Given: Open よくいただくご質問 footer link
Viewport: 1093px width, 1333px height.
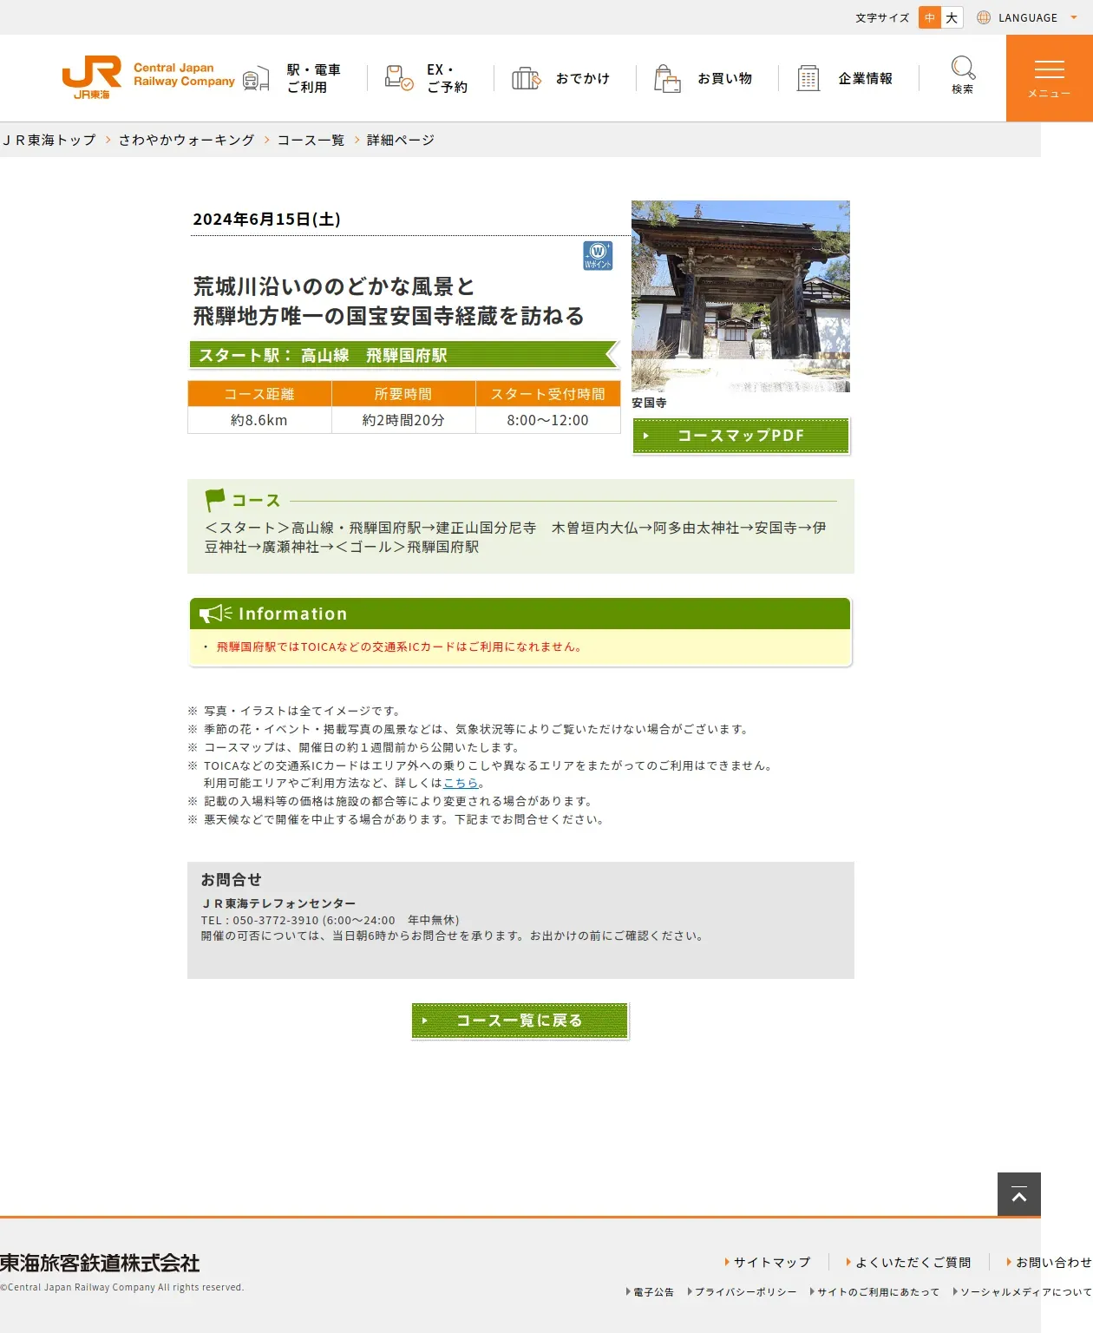Looking at the screenshot, I should click(913, 1263).
